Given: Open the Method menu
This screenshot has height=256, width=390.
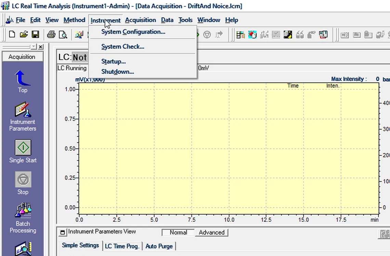Looking at the screenshot, I should 74,20.
